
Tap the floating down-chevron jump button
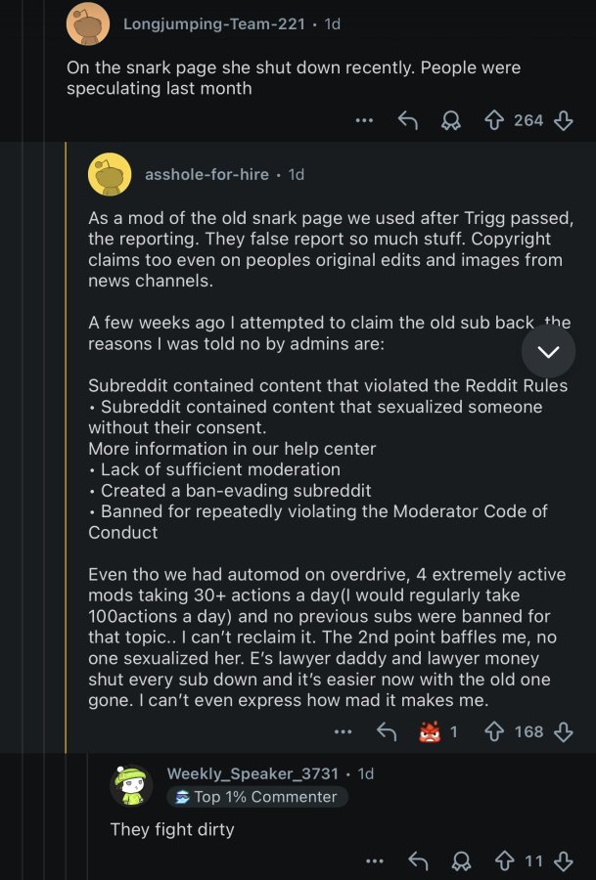point(548,351)
